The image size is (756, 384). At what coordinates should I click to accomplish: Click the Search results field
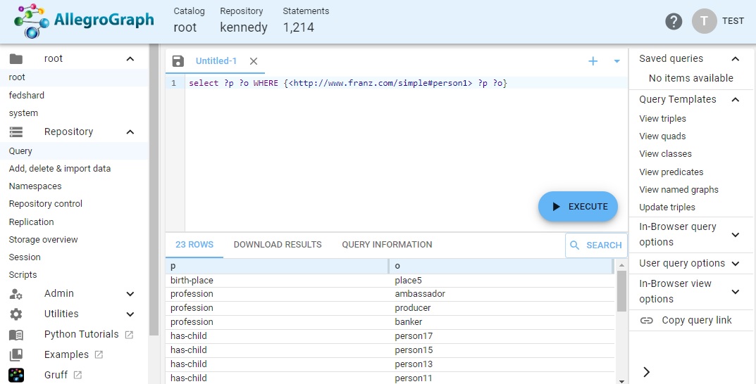(x=595, y=245)
